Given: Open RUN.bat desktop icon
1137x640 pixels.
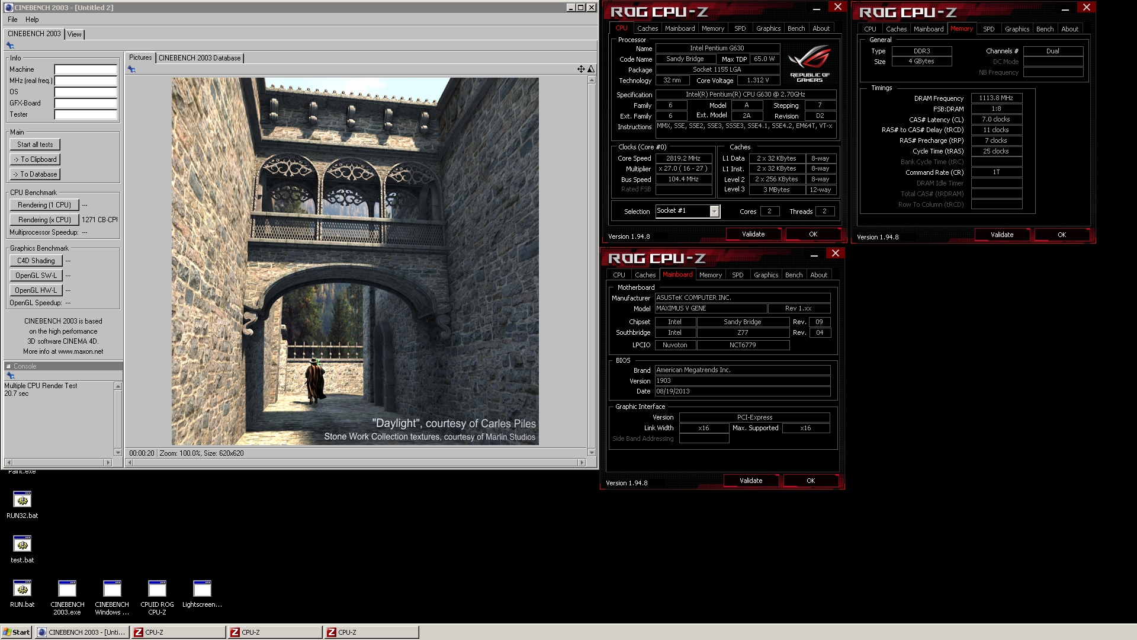Looking at the screenshot, I should pos(22,594).
